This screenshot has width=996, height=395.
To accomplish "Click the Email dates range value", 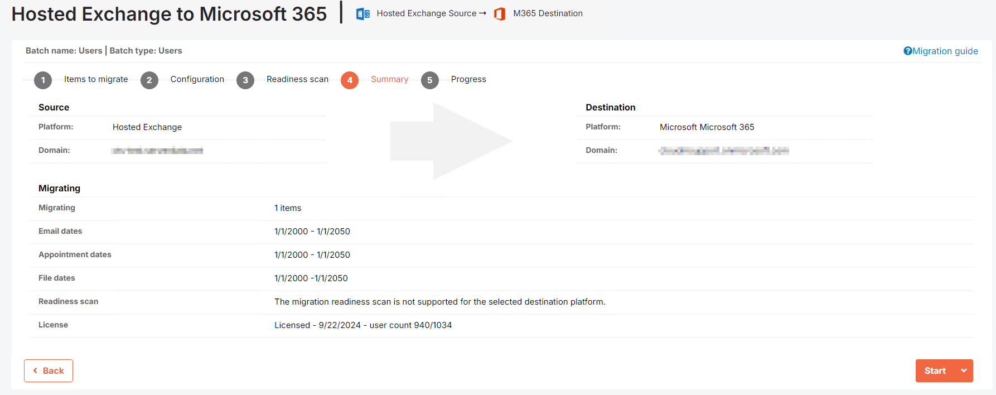I will pyautogui.click(x=312, y=232).
